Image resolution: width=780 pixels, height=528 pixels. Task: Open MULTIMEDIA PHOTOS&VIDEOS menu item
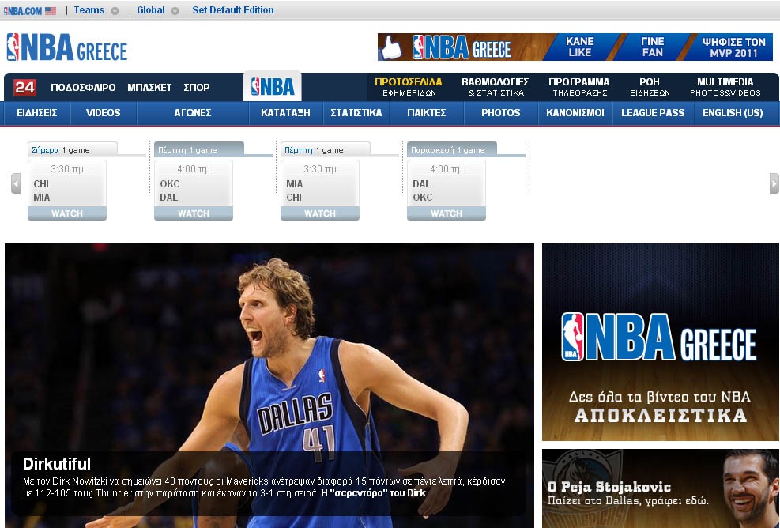(725, 87)
